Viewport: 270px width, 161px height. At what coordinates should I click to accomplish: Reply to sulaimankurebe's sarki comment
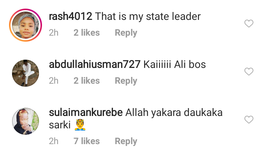[x=126, y=141]
